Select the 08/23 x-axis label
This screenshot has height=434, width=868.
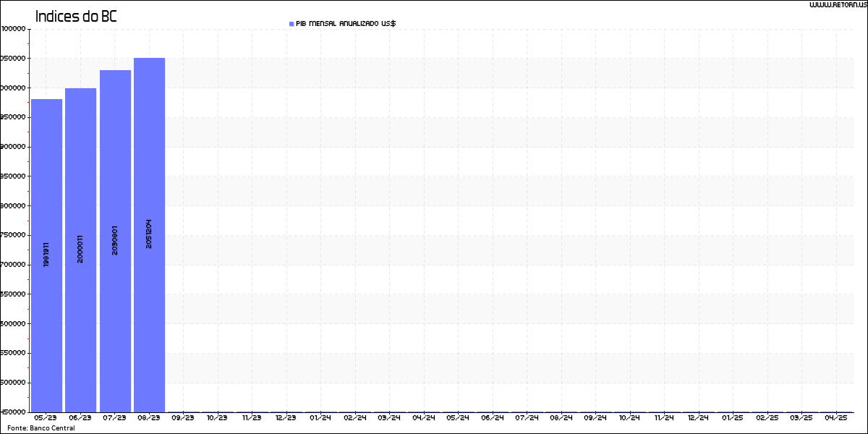point(149,417)
